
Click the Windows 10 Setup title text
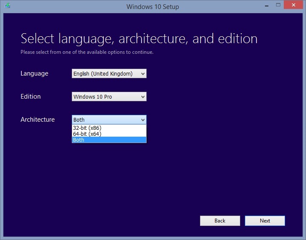[x=153, y=6]
